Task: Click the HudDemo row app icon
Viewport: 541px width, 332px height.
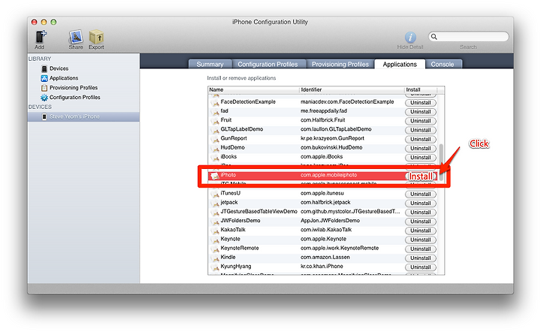Action: [x=216, y=148]
